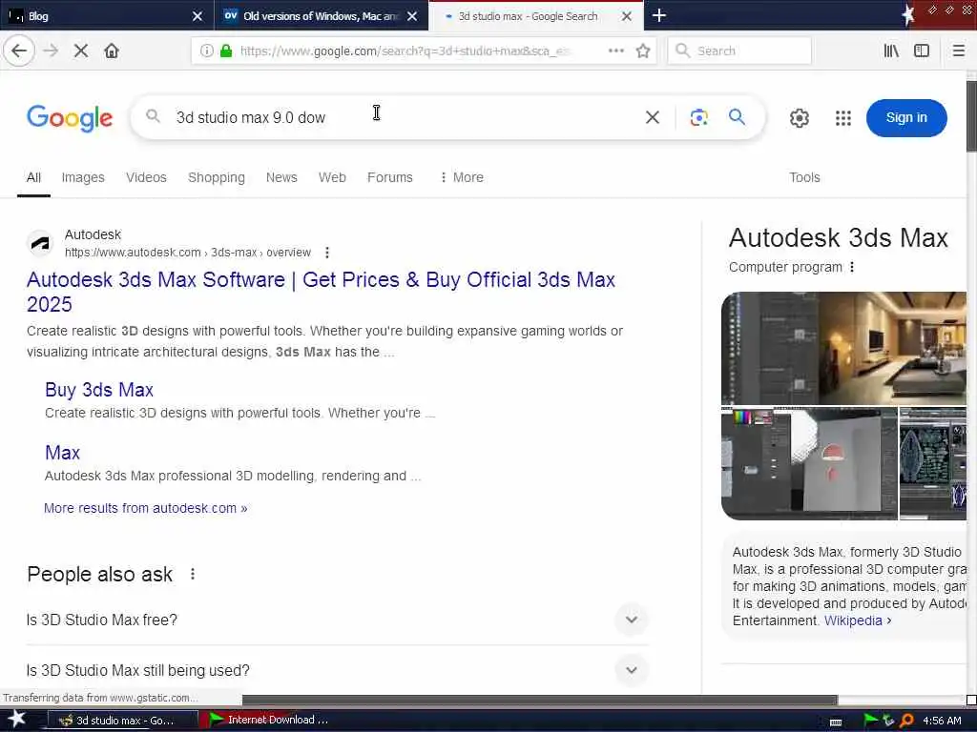Show News search results

coord(281,177)
